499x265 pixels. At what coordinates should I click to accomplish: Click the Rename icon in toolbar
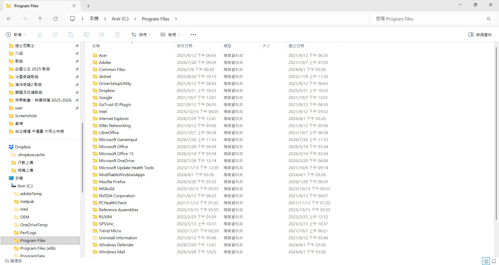pyautogui.click(x=86, y=35)
